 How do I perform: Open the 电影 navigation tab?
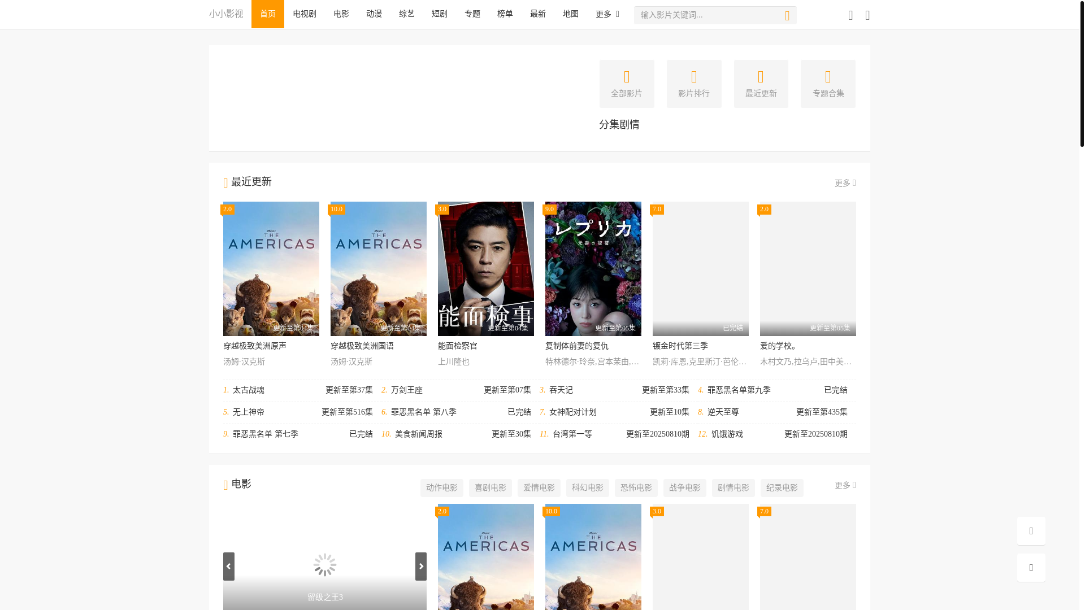[341, 14]
